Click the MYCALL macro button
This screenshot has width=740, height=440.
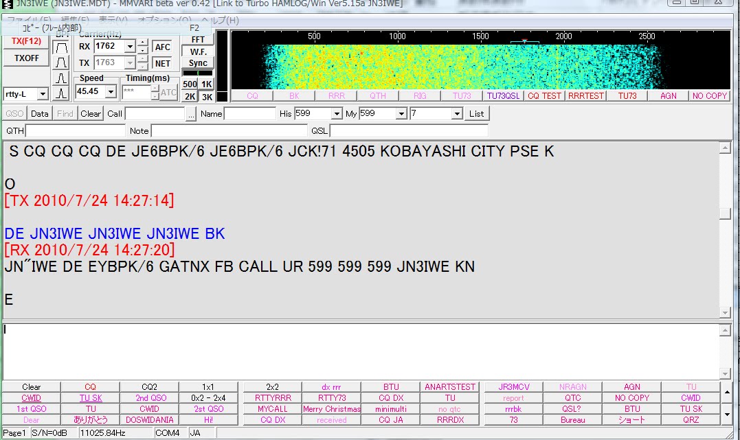(x=273, y=409)
